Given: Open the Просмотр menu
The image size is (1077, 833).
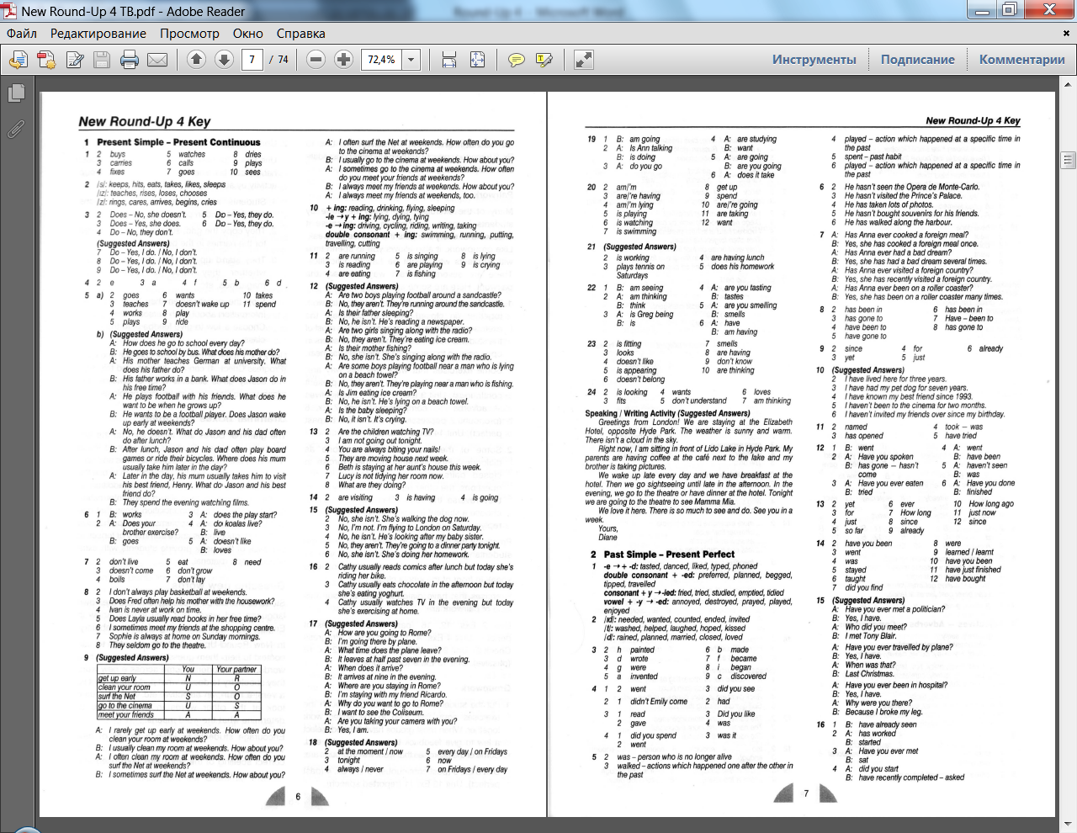Looking at the screenshot, I should (x=189, y=34).
